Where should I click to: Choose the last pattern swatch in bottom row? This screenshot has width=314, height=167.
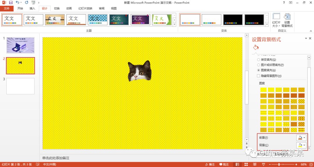pyautogui.click(x=301, y=130)
